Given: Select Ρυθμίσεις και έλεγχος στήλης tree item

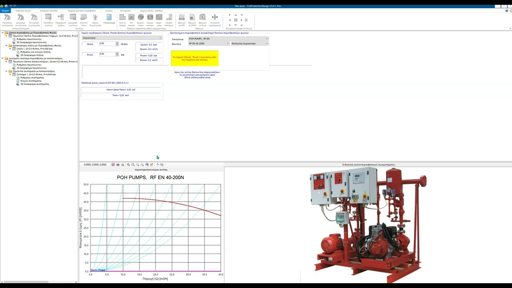Looking at the screenshot, I should pos(35,52).
